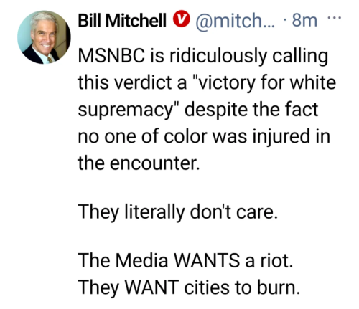Click the capitalized word WANTS

[x=207, y=260]
